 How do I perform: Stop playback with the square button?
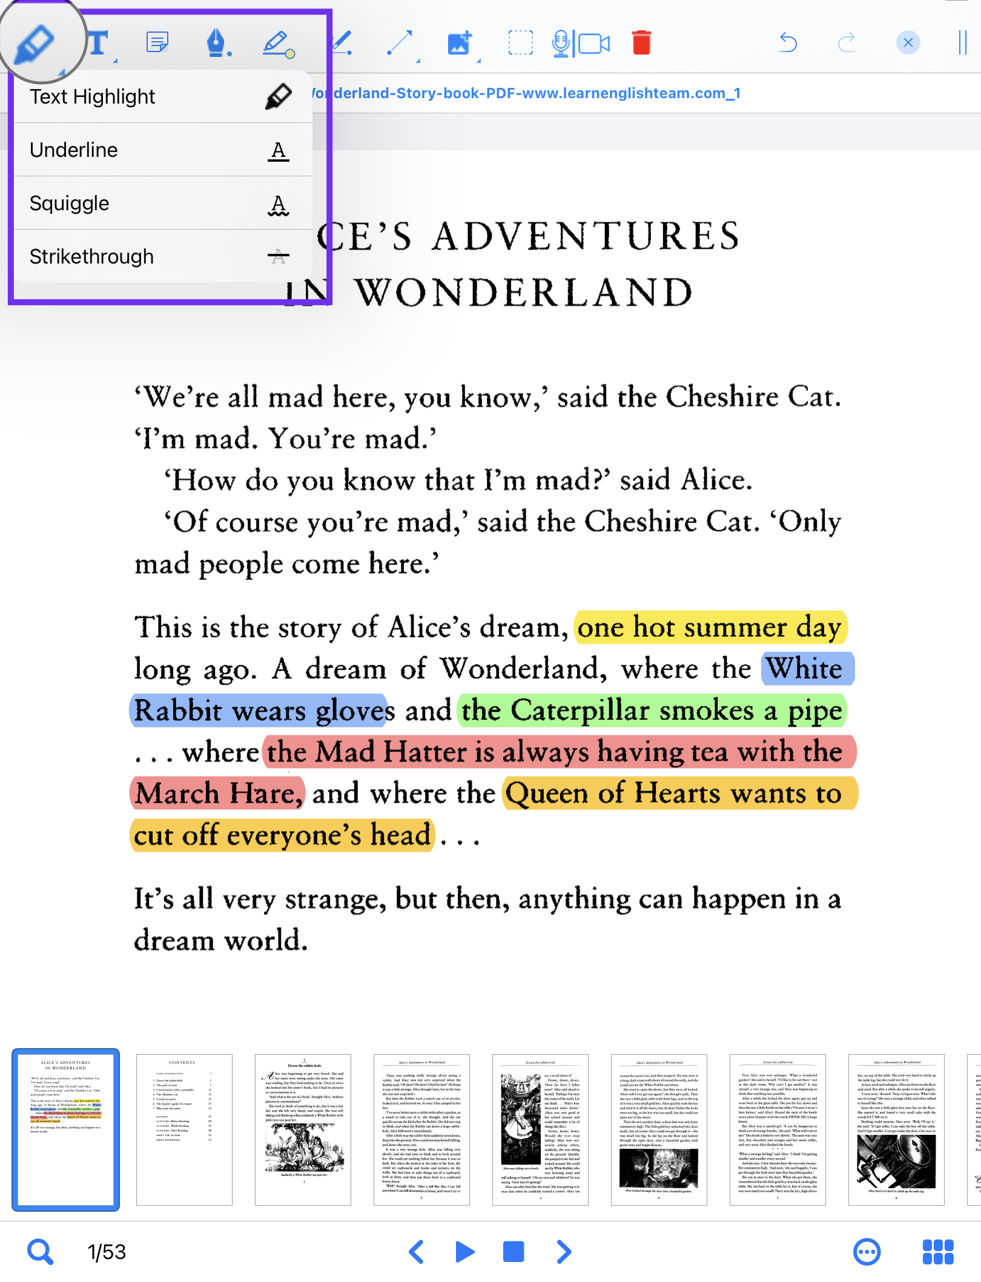click(x=514, y=1252)
